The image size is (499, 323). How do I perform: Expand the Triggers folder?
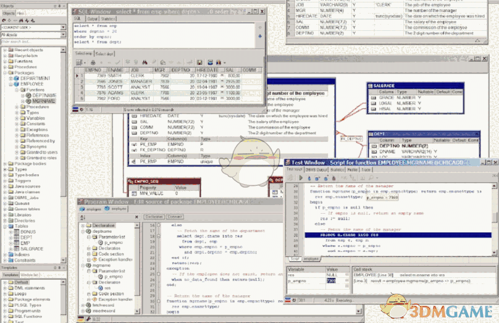pyautogui.click(x=5, y=181)
